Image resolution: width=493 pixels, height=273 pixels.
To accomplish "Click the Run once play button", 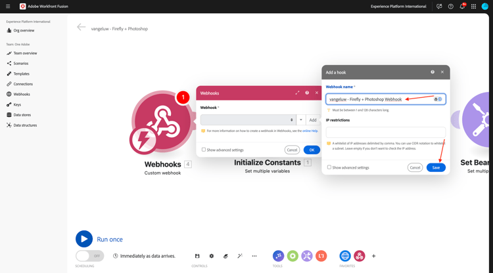I will [84, 239].
